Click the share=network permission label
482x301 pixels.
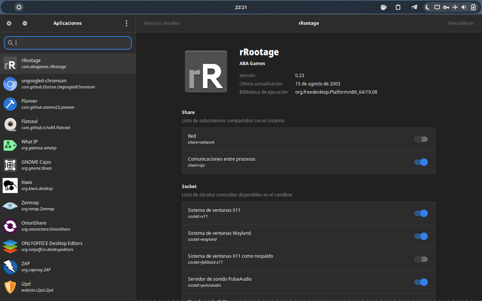click(x=201, y=142)
